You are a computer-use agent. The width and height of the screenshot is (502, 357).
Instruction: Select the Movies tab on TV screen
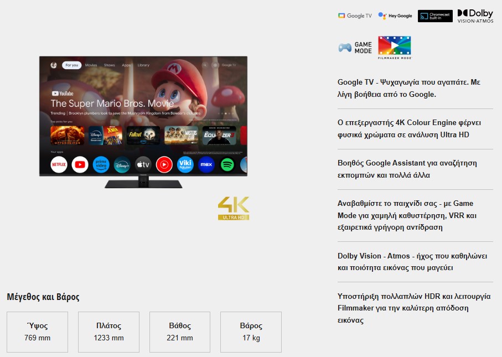pyautogui.click(x=91, y=65)
